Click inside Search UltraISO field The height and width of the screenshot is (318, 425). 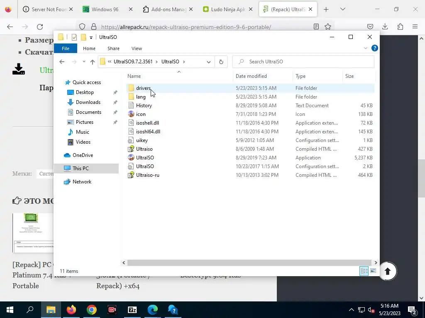point(303,62)
